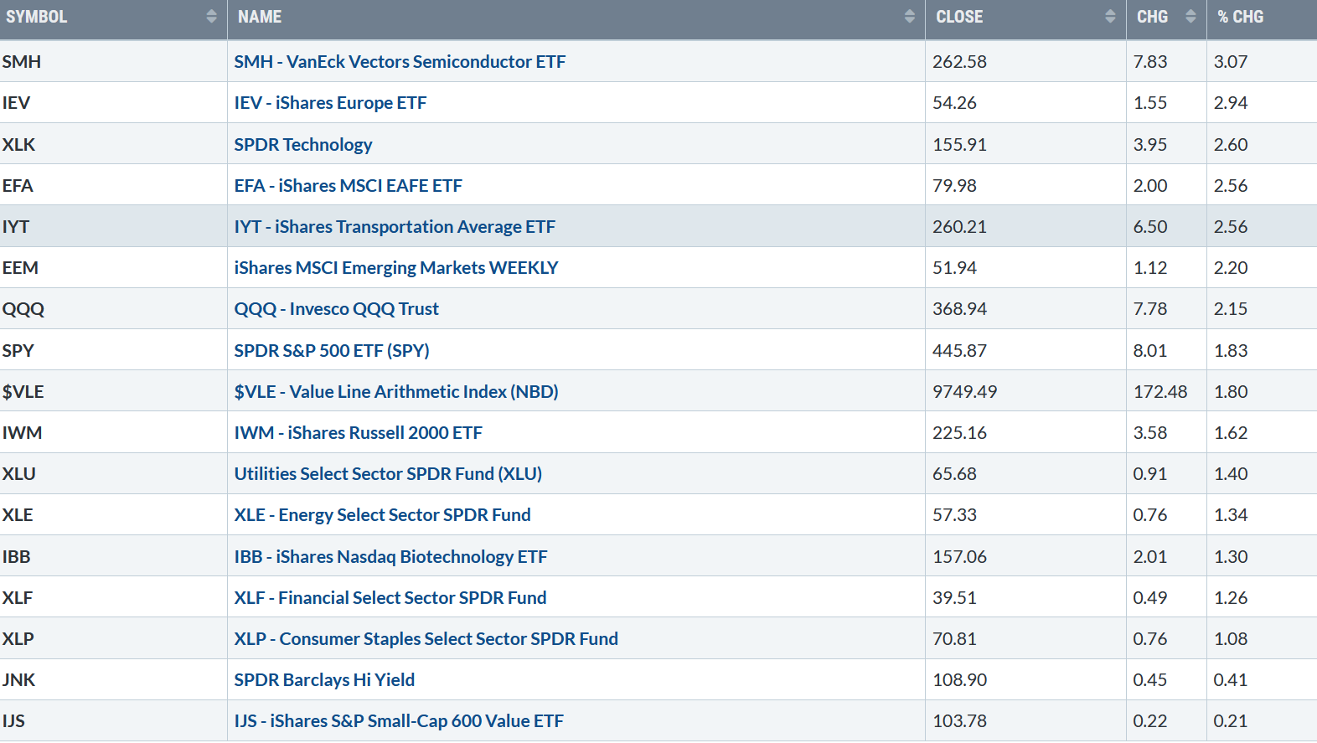Click the % CHG column header
The height and width of the screenshot is (743, 1317).
[x=1262, y=19]
